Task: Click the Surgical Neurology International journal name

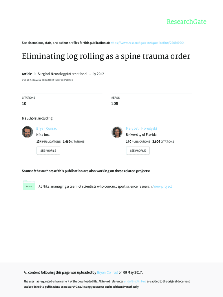Action: [62, 74]
